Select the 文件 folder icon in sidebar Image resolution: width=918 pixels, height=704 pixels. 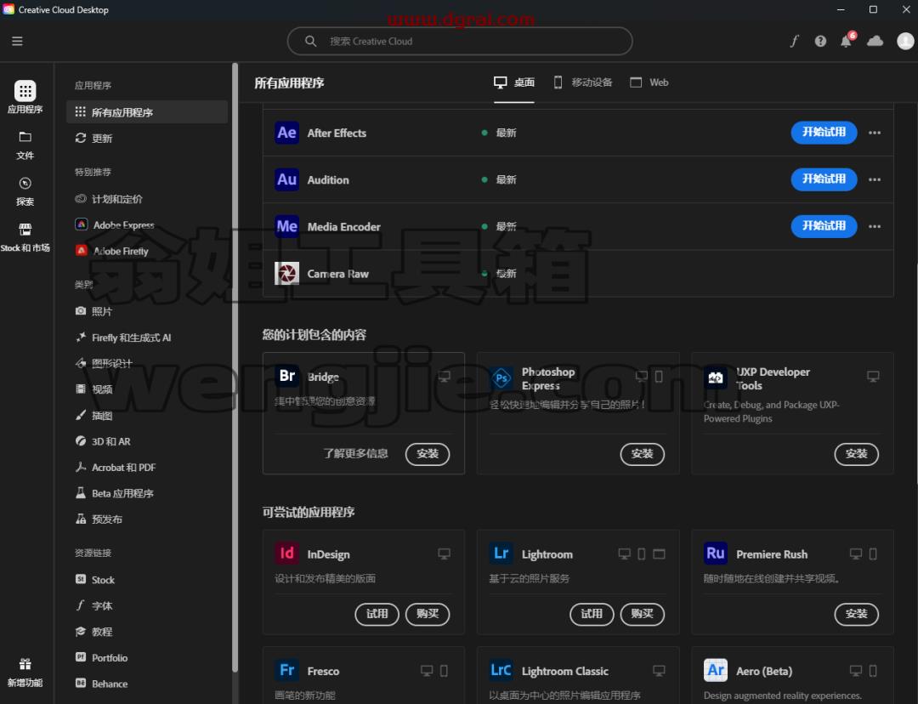click(25, 137)
